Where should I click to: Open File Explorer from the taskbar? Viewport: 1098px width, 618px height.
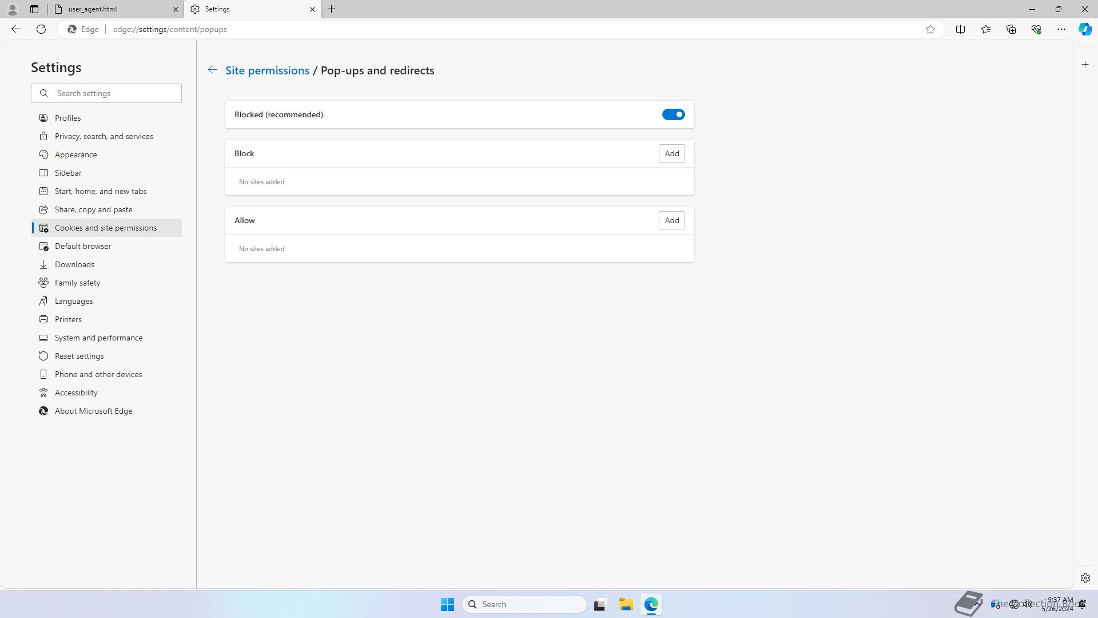pyautogui.click(x=626, y=604)
